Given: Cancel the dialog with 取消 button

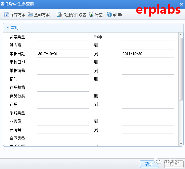Looking at the screenshot, I should [174, 164].
